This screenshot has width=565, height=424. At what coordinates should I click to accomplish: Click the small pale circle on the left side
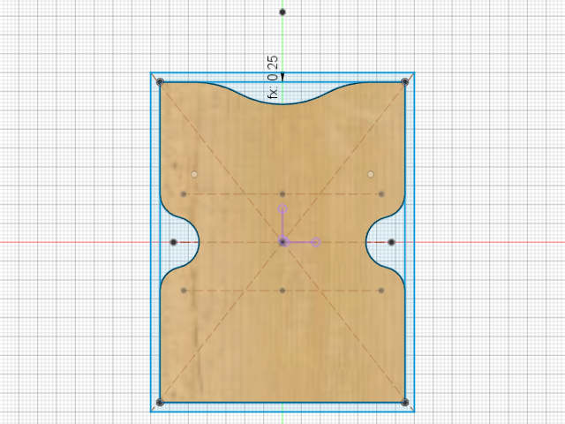[194, 175]
